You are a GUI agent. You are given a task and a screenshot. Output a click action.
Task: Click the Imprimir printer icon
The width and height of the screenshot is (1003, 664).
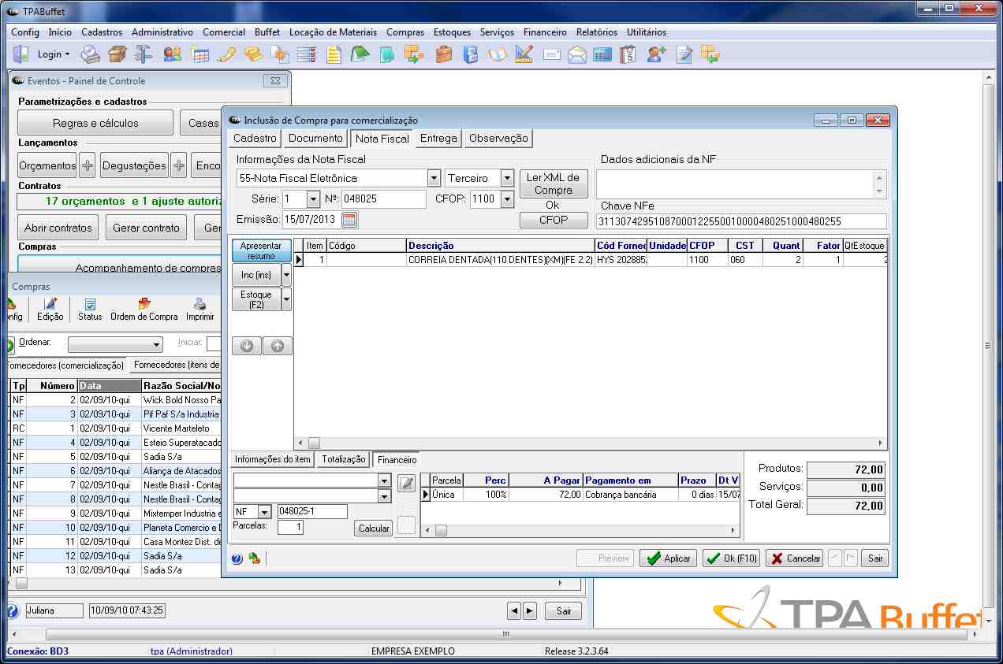pyautogui.click(x=200, y=309)
